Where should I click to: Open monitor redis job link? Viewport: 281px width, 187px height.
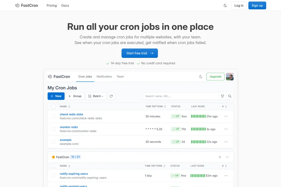pos(69,127)
